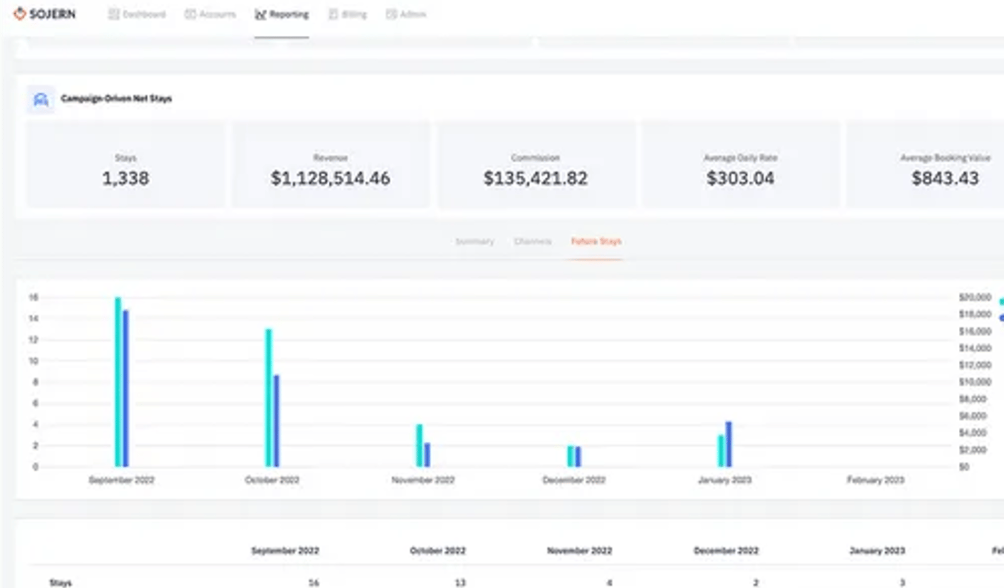Image resolution: width=1004 pixels, height=588 pixels.
Task: Click the $20,000 right axis label
Action: (975, 297)
